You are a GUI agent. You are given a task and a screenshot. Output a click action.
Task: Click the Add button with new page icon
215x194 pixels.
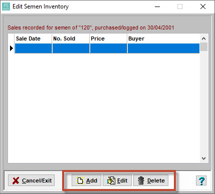click(86, 180)
